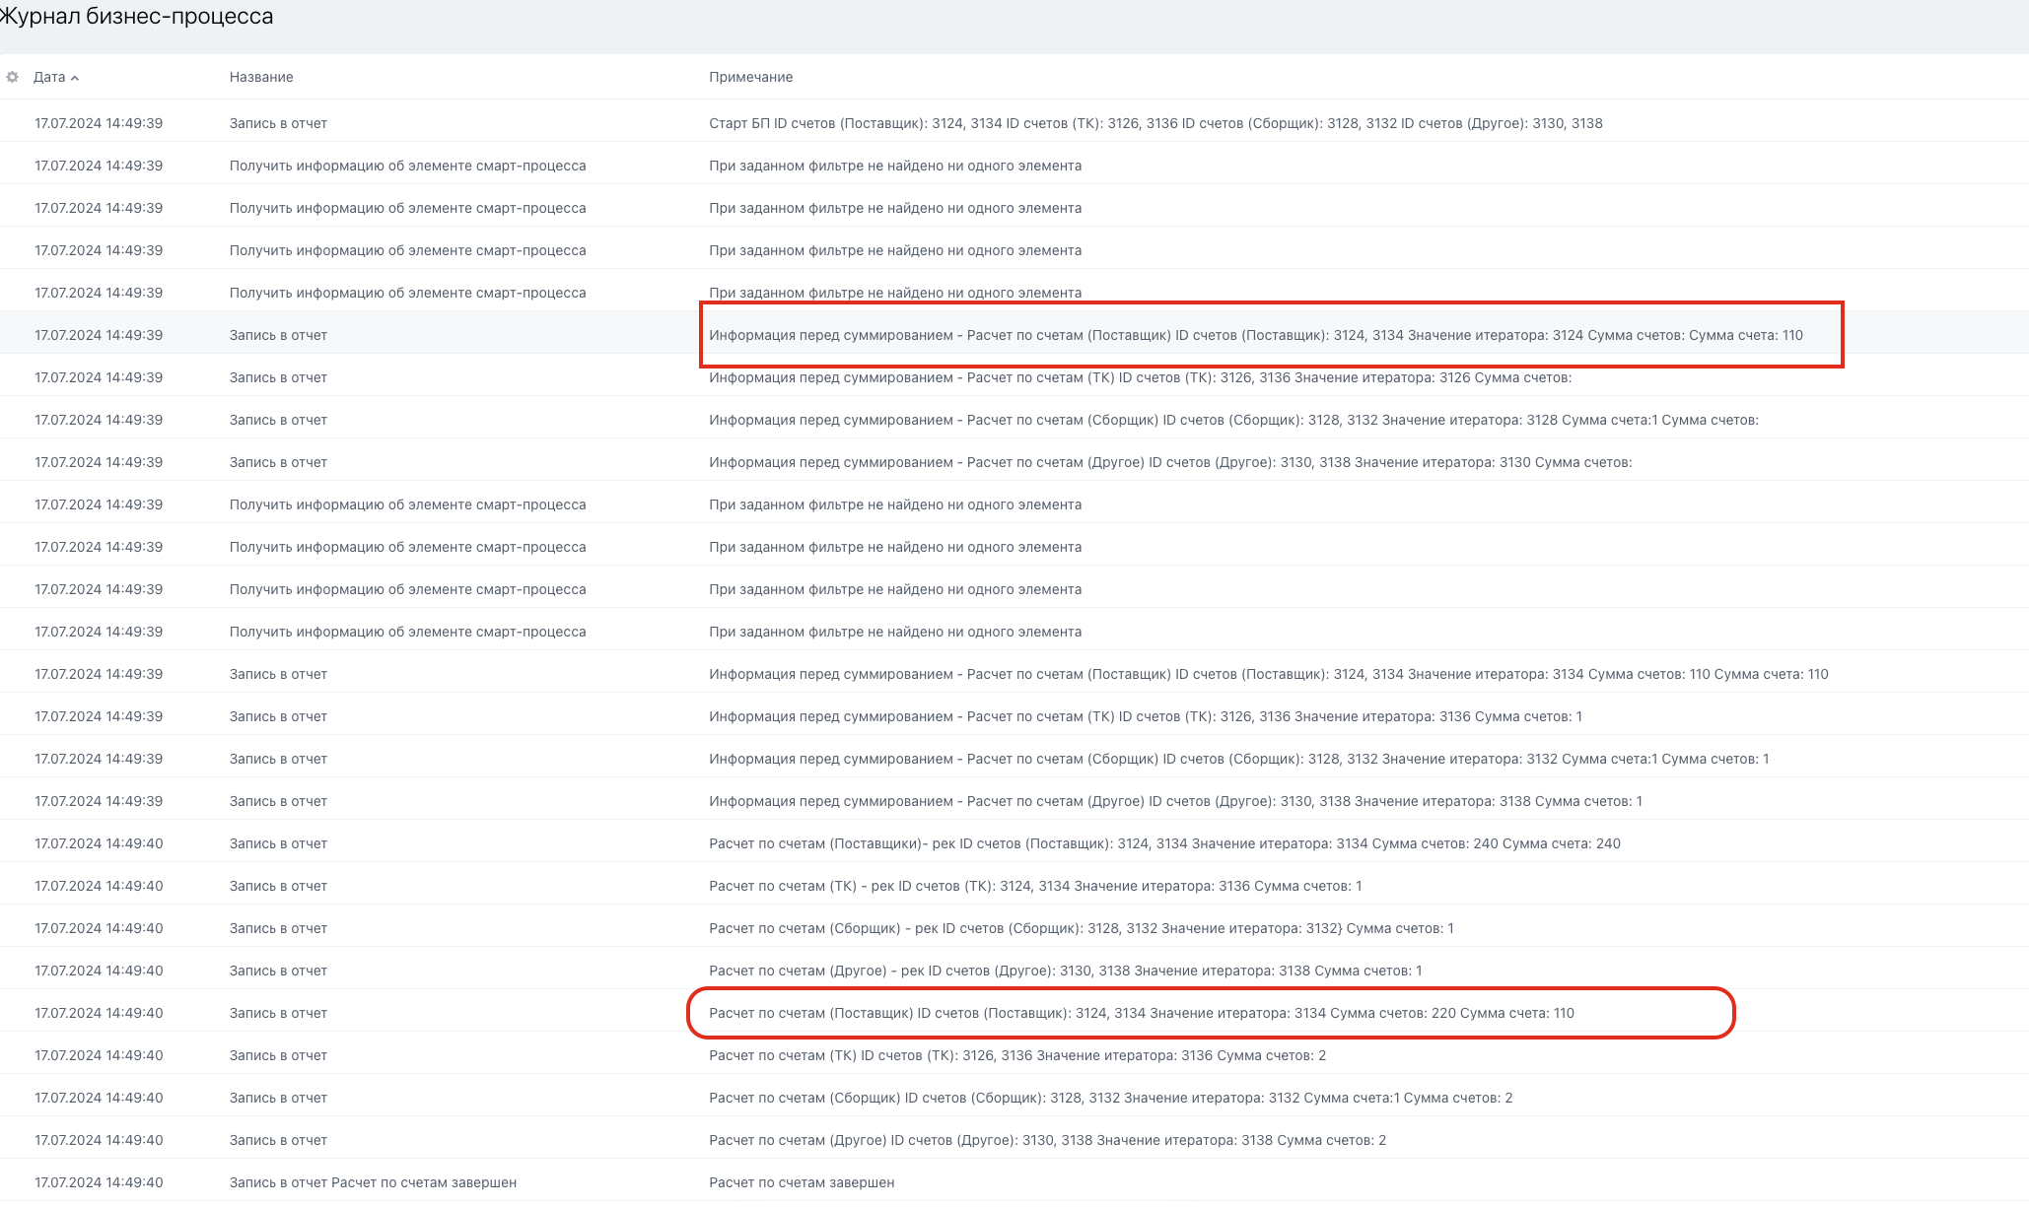The width and height of the screenshot is (2029, 1207).
Task: Select the note starting with Старт БП
Action: click(x=1155, y=123)
